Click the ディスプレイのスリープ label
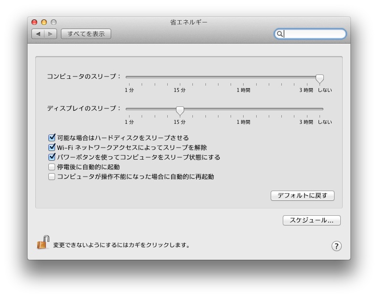 pyautogui.click(x=84, y=108)
